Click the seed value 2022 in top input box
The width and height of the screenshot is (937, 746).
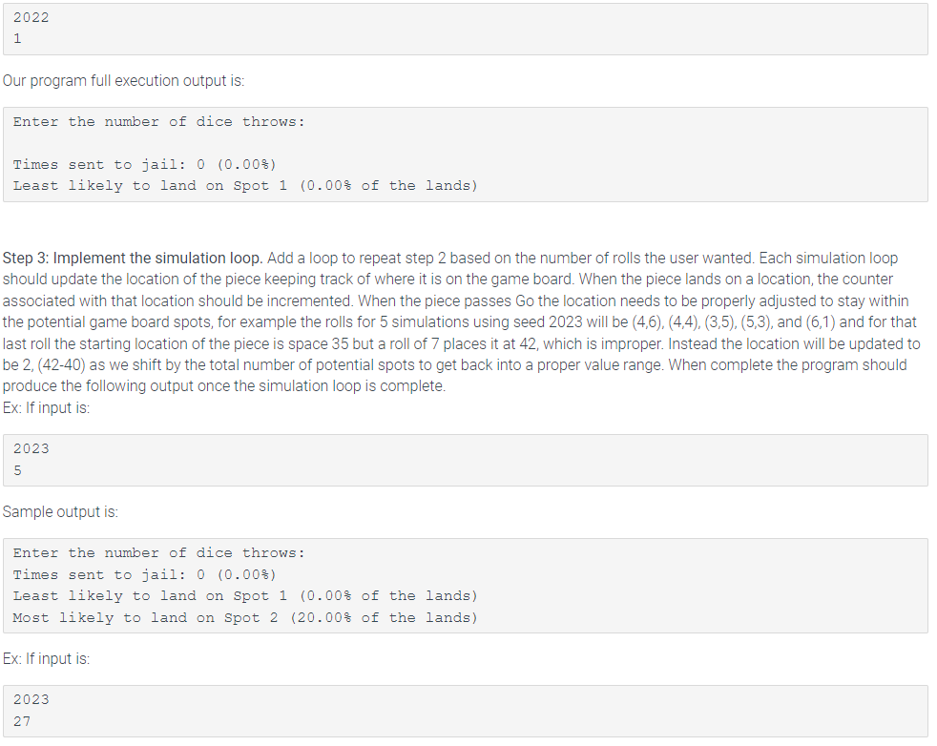click(31, 18)
